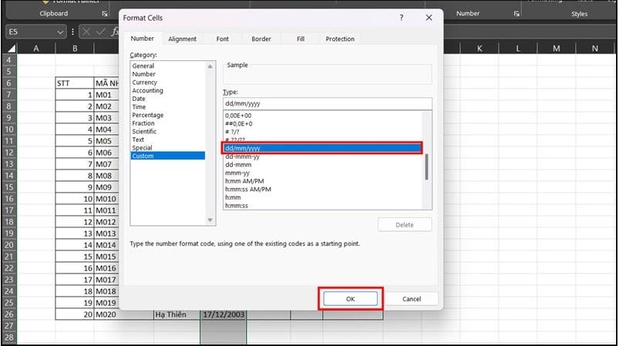Click the Type input field with dd/mm/yyyy
Screen dimensions: 619x346
pos(328,104)
